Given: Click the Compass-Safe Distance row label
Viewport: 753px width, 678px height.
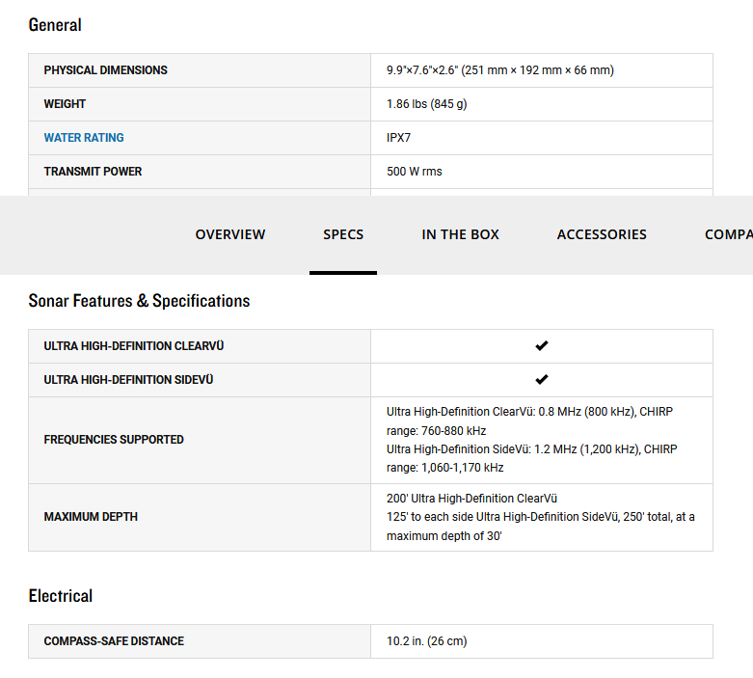Looking at the screenshot, I should [x=114, y=641].
